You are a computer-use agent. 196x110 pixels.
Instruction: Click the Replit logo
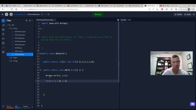pos(6,14)
